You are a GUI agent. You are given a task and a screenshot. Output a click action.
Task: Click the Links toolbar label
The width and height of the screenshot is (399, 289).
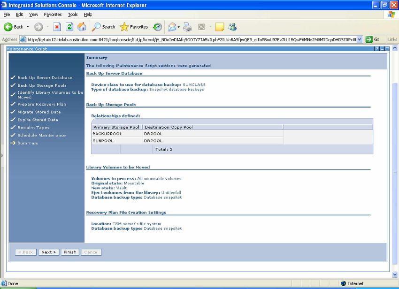pos(392,39)
